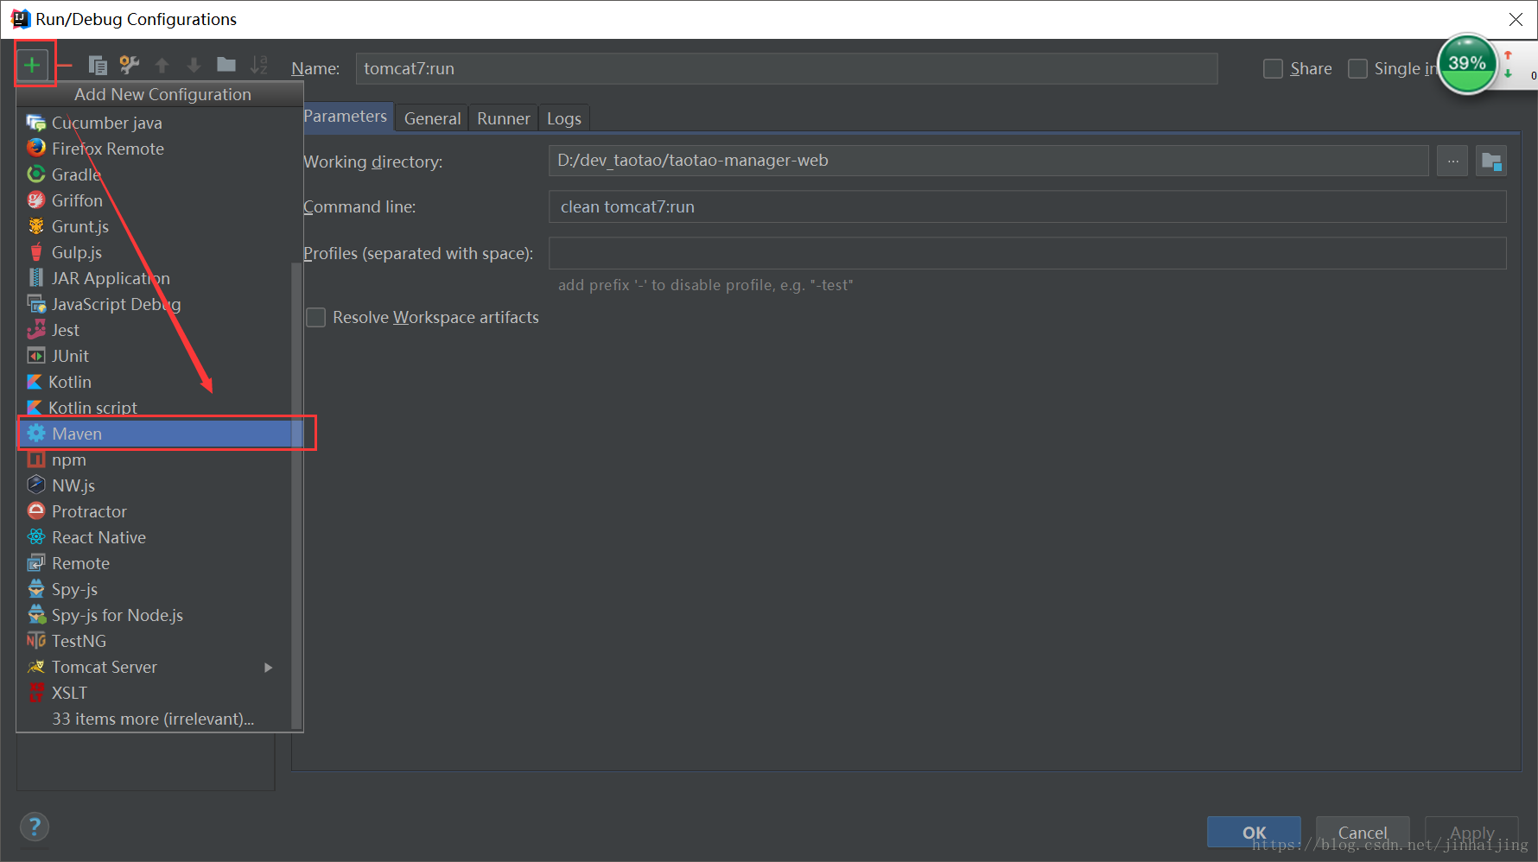
Task: Select Gulp.js configuration type
Action: click(x=156, y=252)
